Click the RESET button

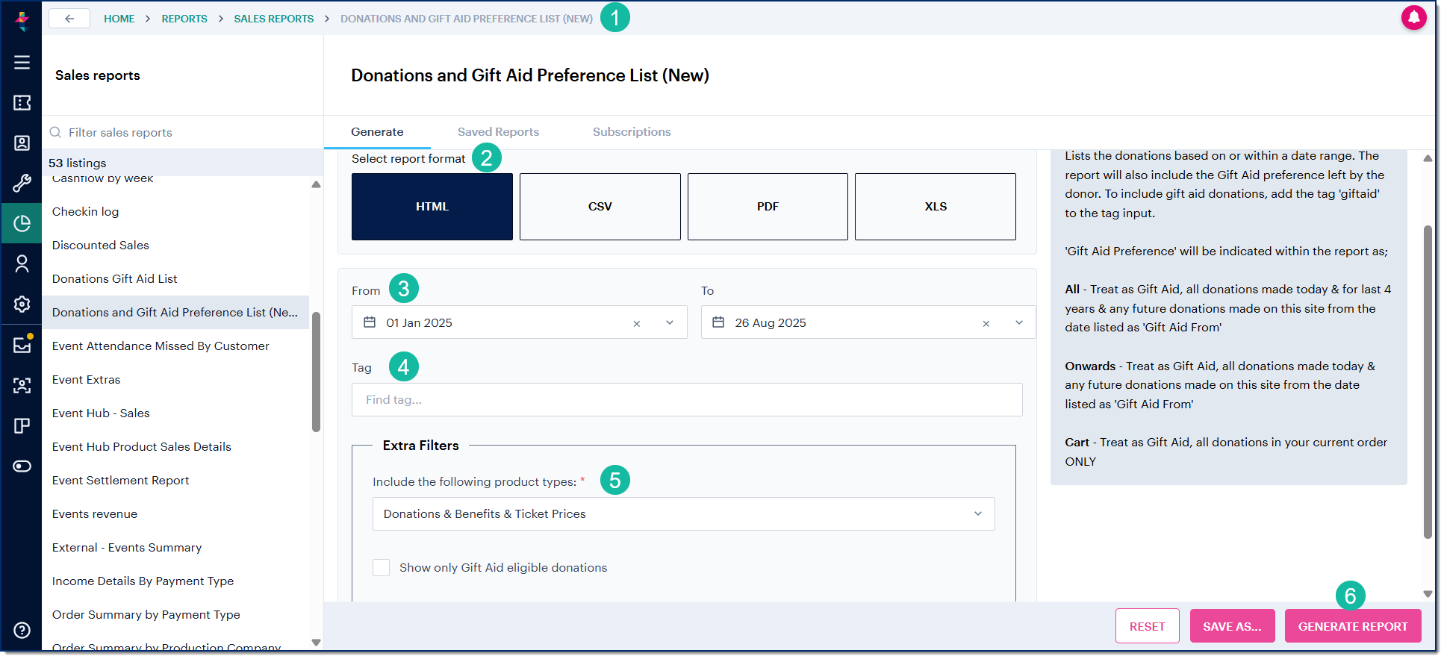click(x=1147, y=626)
